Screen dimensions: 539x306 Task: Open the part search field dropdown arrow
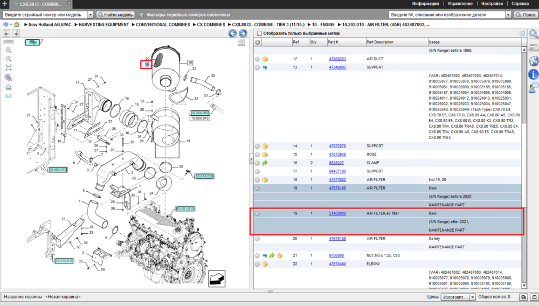508,15
